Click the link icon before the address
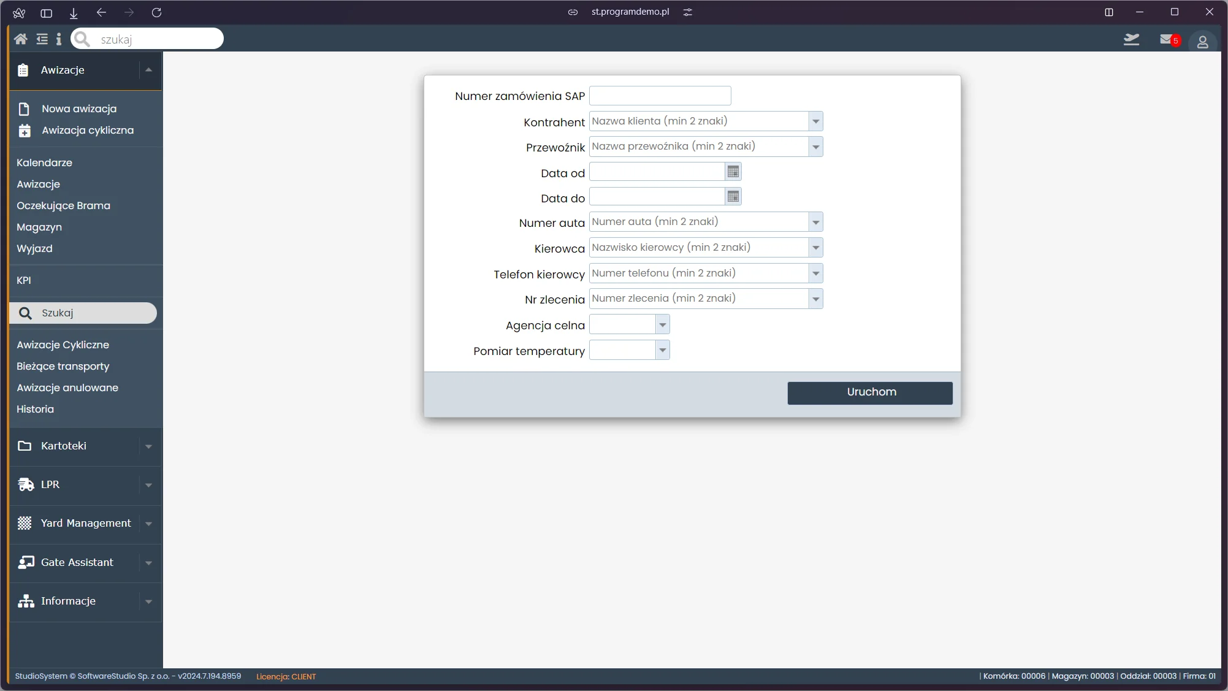Screen dimensions: 1228x691 [573, 12]
